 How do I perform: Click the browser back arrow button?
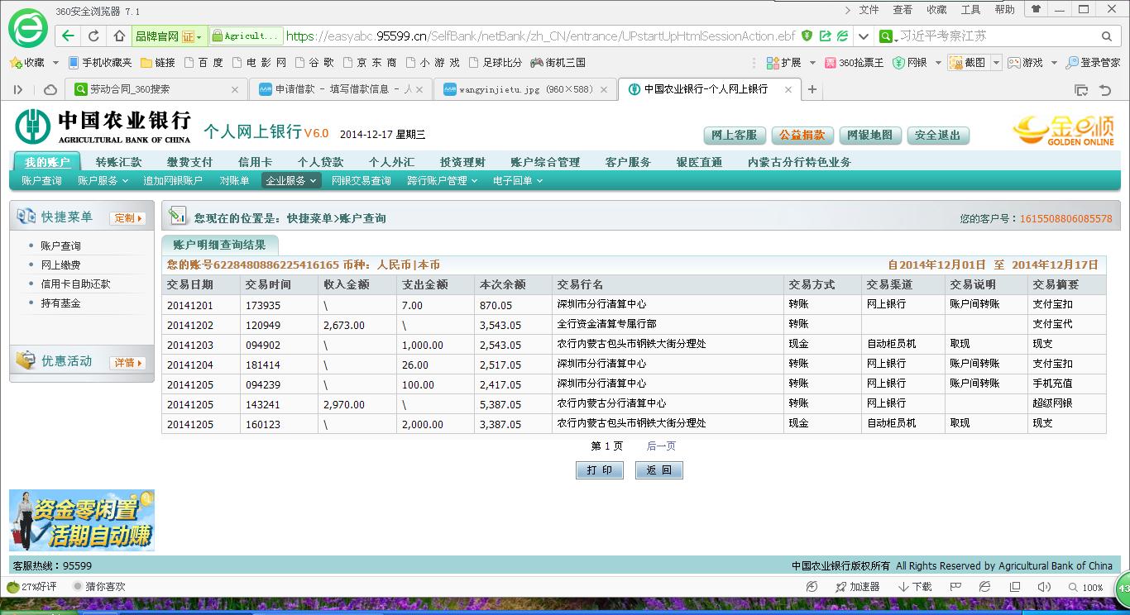pos(68,36)
